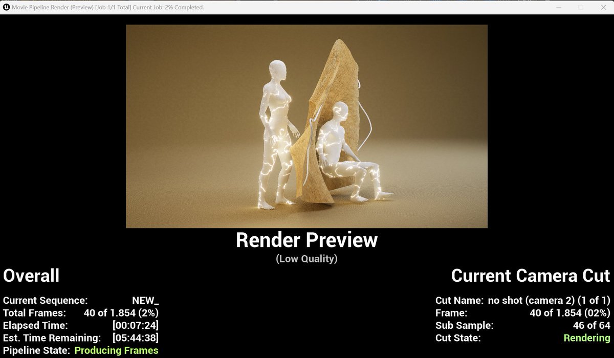
Task: Click the Movie Pipeline Render window title
Action: coord(109,7)
